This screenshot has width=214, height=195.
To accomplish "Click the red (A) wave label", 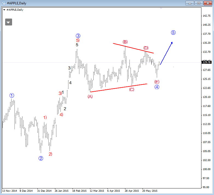I will coord(90,96).
